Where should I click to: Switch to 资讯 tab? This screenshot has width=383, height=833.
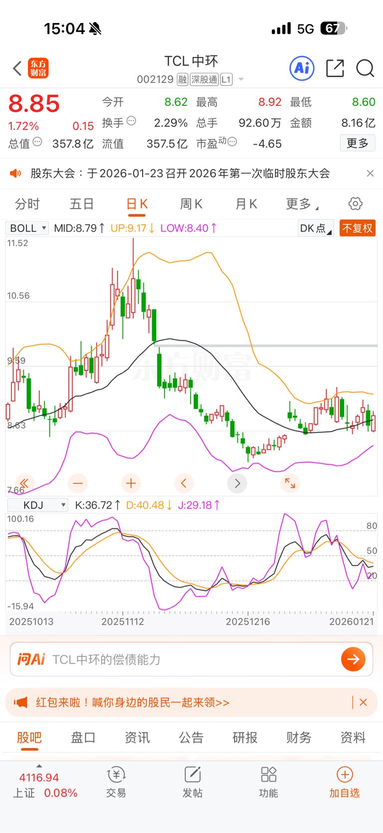click(x=137, y=737)
